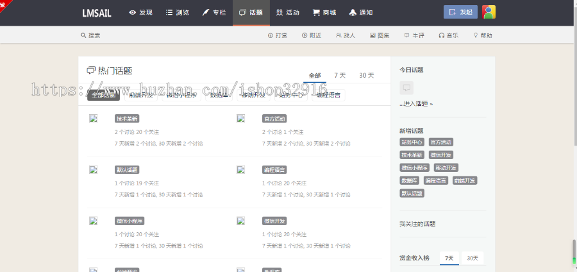Open 微信开发 topic in the hot topics list
Viewport: 577px width, 272px height.
click(x=274, y=221)
